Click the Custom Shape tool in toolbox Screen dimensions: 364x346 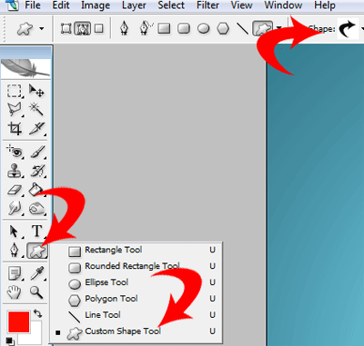tap(37, 251)
